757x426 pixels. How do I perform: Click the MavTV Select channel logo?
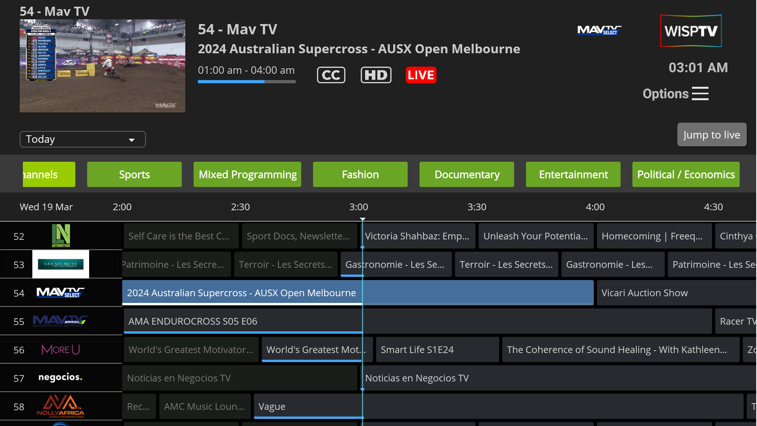[x=59, y=293]
